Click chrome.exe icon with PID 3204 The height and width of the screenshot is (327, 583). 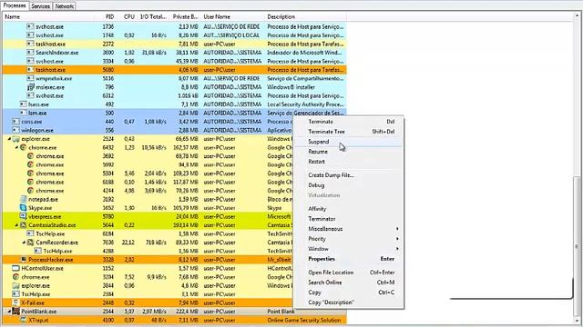click(16, 277)
